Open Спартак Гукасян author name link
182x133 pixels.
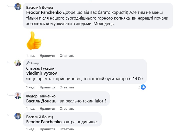[x=40, y=68]
